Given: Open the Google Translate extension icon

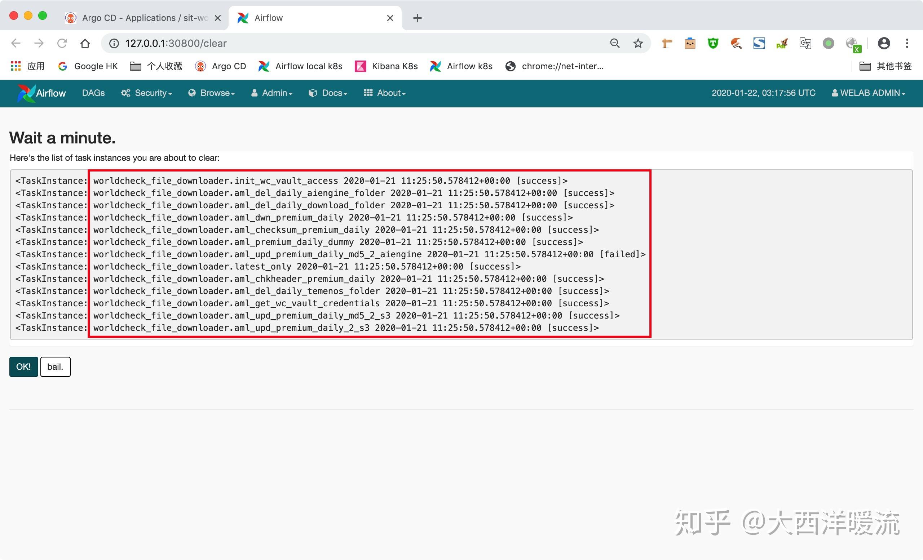Looking at the screenshot, I should click(x=805, y=43).
